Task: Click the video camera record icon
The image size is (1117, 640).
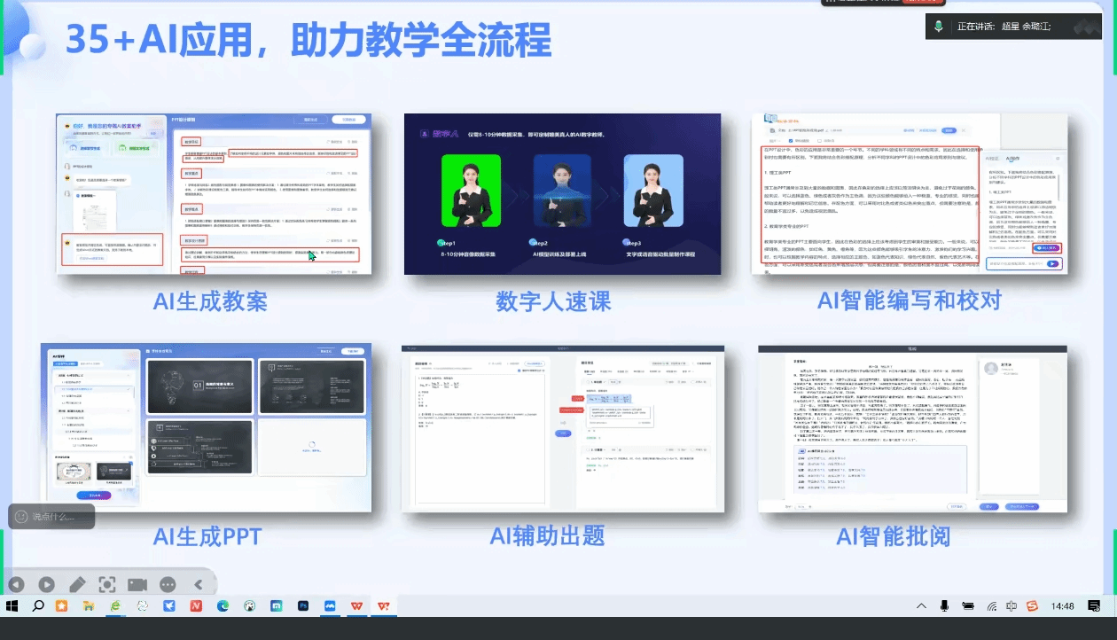Action: click(137, 584)
